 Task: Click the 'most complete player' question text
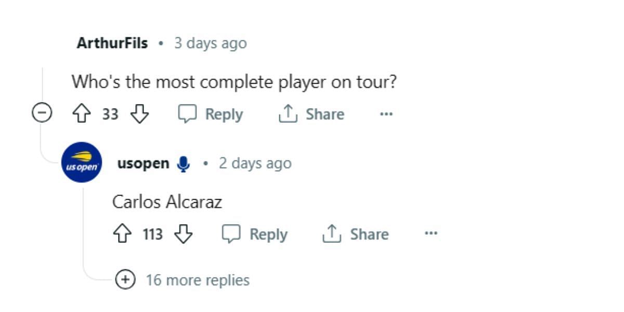(x=233, y=81)
